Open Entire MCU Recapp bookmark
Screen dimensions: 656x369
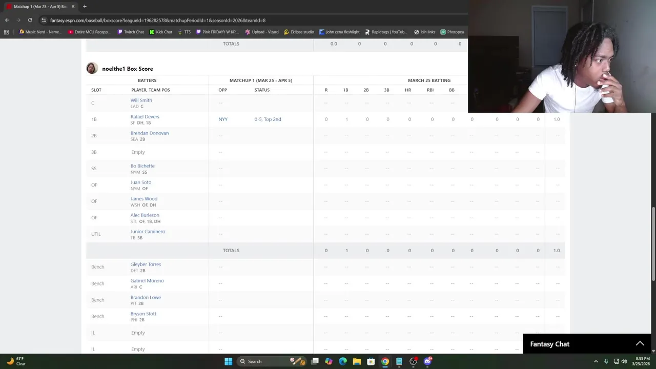89,32
